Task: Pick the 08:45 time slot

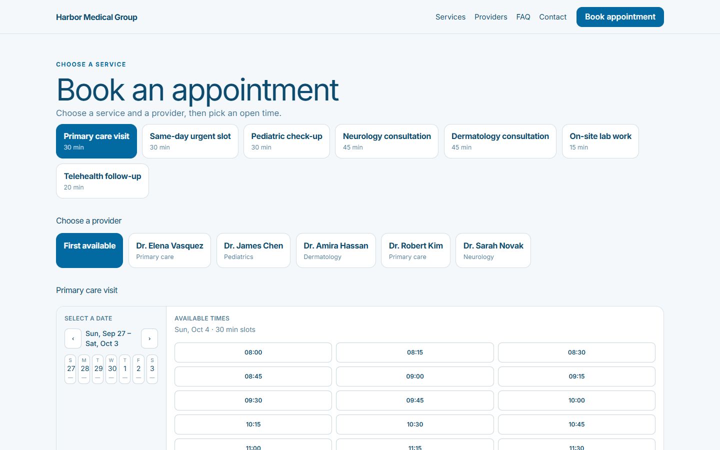Action: point(253,376)
